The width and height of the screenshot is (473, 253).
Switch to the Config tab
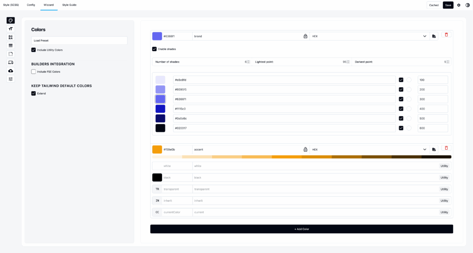(x=31, y=5)
